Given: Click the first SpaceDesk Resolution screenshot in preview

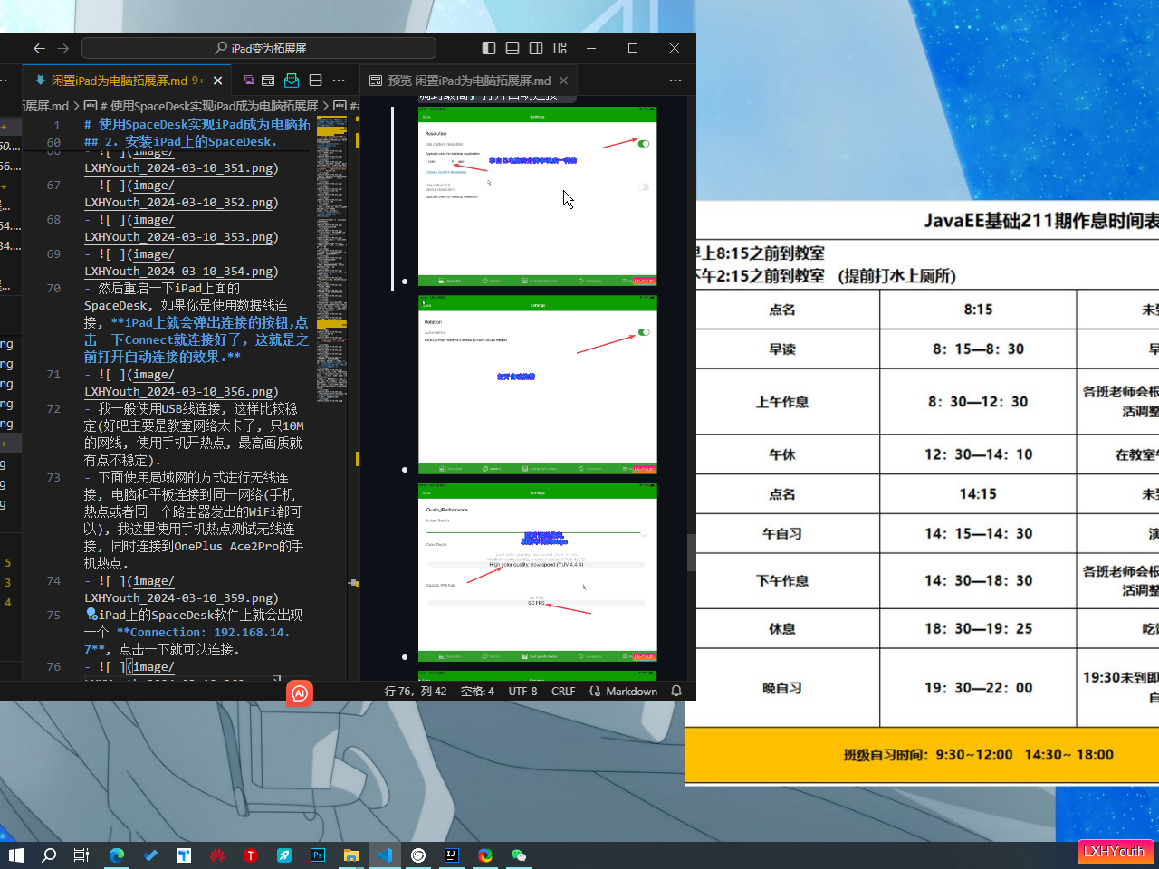Looking at the screenshot, I should [x=538, y=196].
